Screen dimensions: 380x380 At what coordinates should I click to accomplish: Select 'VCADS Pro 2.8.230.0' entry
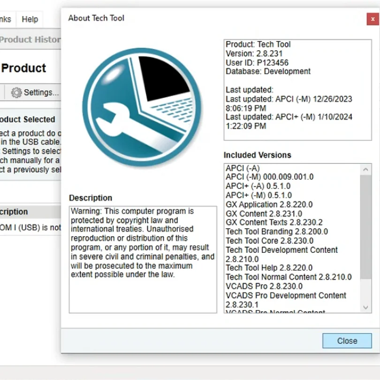coord(264,286)
